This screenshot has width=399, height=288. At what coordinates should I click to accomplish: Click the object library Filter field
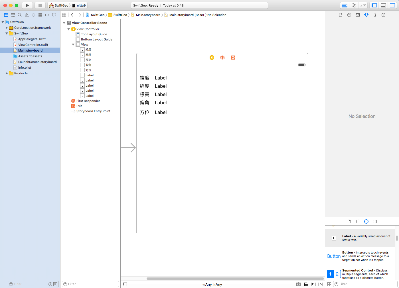[365, 284]
